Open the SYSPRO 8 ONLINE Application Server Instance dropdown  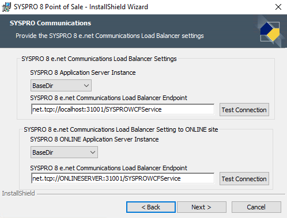tap(64, 152)
